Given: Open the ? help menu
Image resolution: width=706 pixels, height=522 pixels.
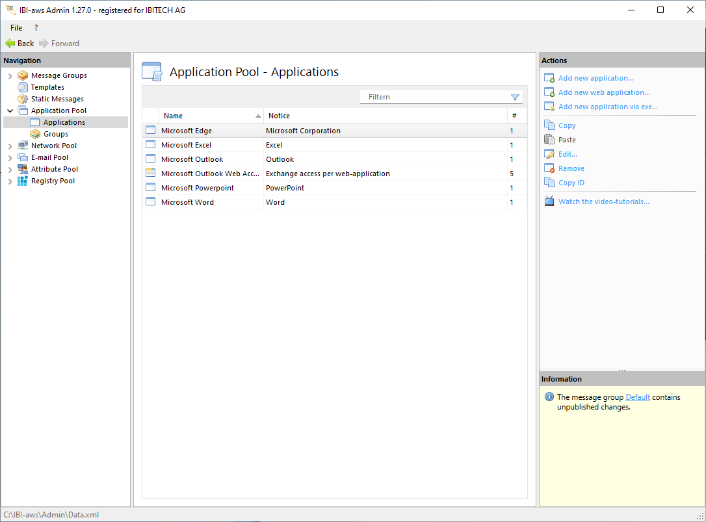Looking at the screenshot, I should click(36, 28).
